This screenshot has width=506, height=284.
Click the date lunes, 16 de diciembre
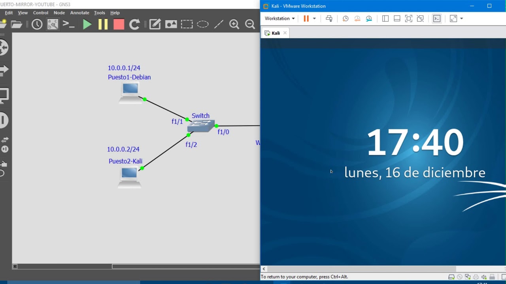click(x=415, y=172)
